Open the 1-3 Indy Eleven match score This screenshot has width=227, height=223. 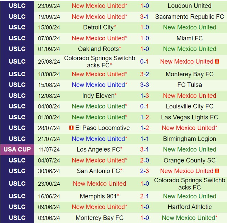pyautogui.click(x=144, y=96)
